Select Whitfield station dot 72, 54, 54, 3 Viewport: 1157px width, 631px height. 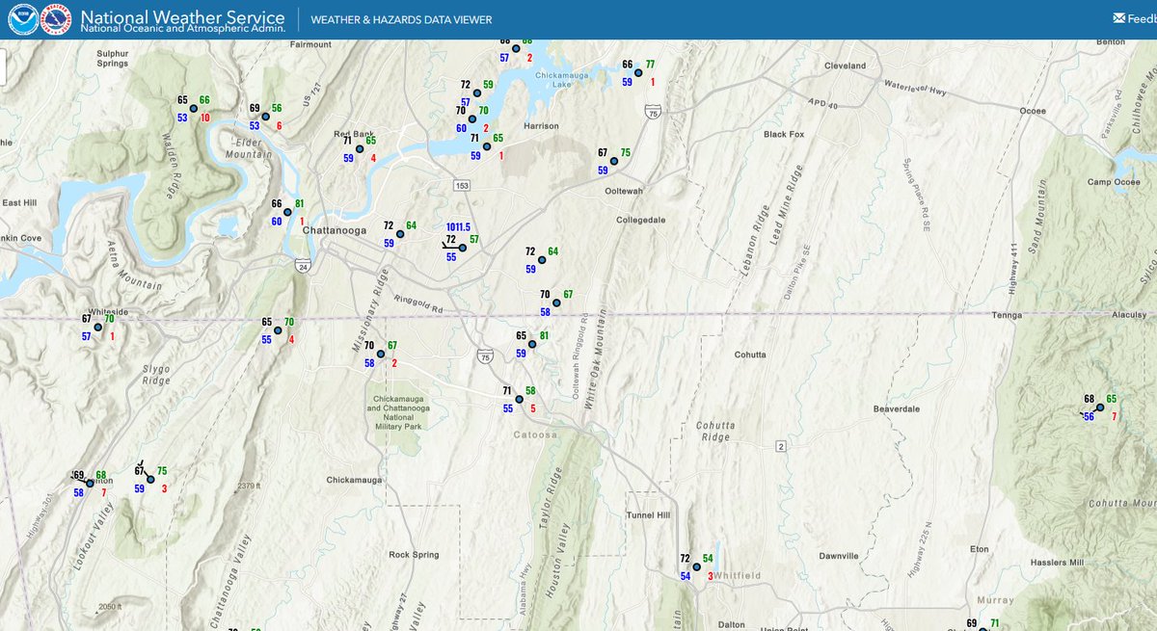[x=697, y=567]
